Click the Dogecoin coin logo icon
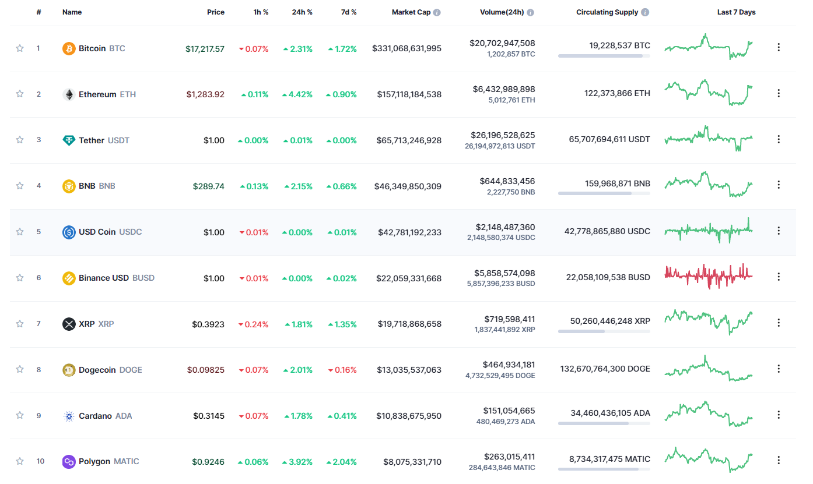The height and width of the screenshot is (484, 813). pos(69,370)
